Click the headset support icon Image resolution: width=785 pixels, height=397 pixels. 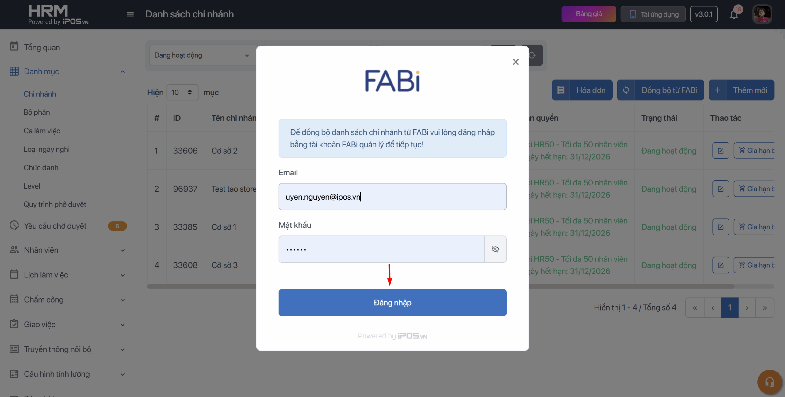(769, 382)
